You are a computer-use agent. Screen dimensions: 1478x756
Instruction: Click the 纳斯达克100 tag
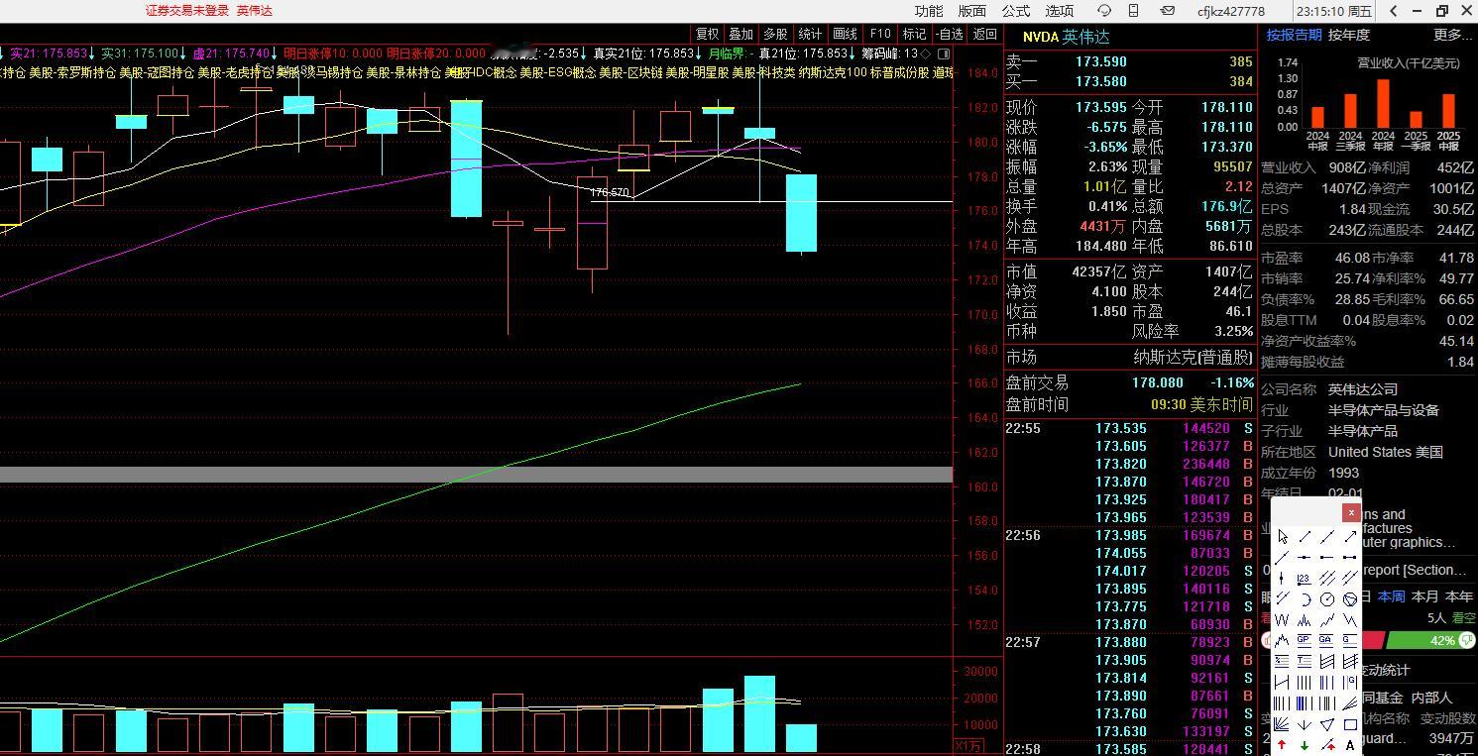[x=832, y=72]
